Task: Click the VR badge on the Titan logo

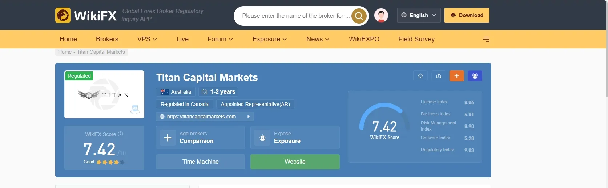Action: pyautogui.click(x=135, y=109)
